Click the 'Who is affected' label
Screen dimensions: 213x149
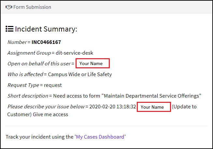25,74
